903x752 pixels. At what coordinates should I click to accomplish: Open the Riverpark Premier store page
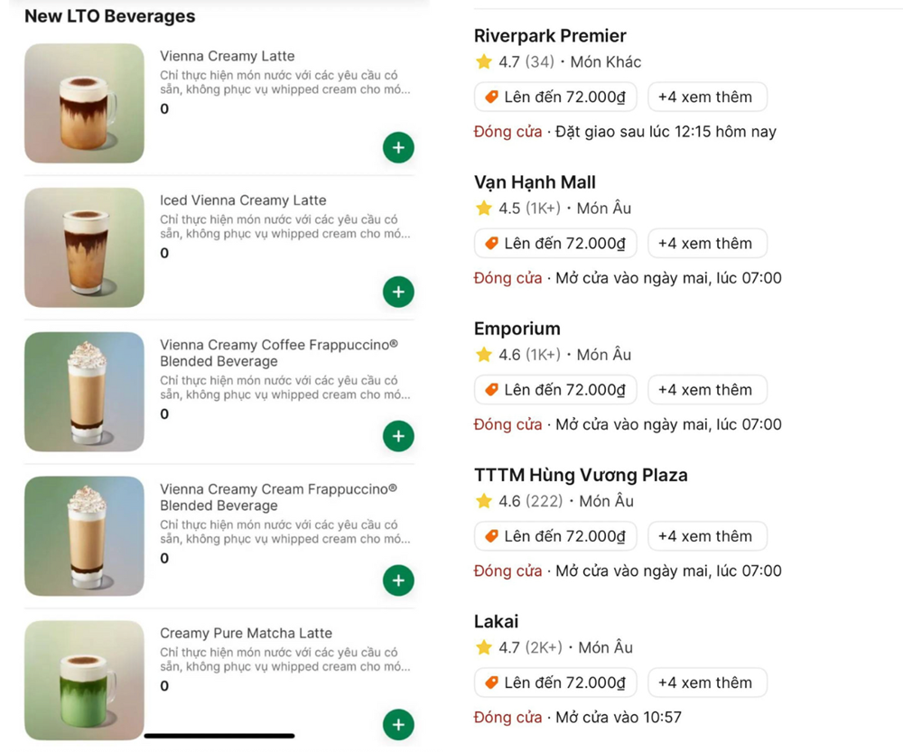coord(550,35)
